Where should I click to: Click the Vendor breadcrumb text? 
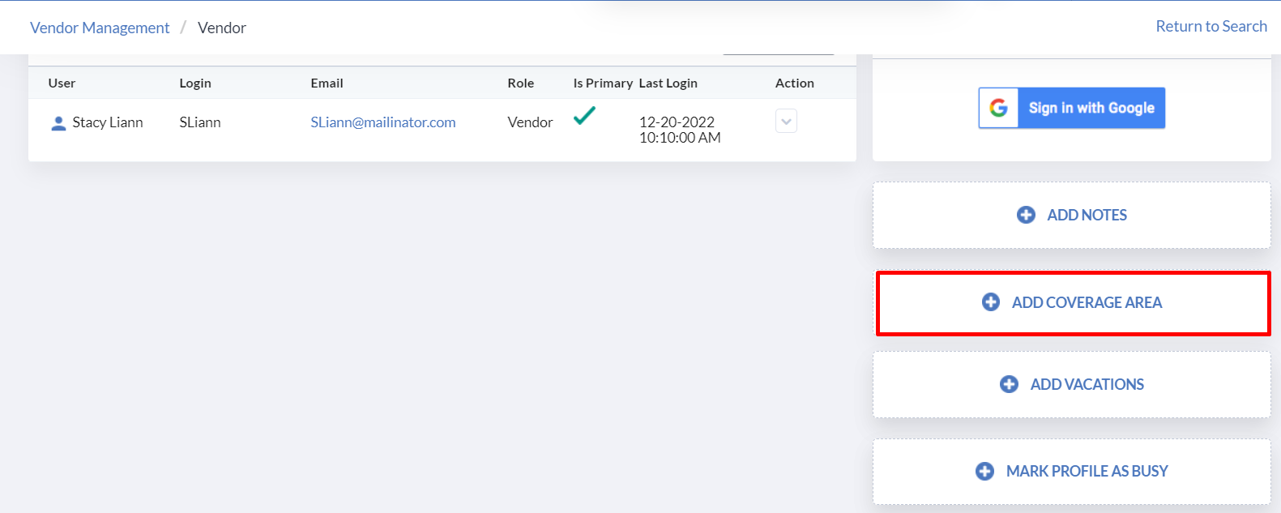(x=222, y=28)
